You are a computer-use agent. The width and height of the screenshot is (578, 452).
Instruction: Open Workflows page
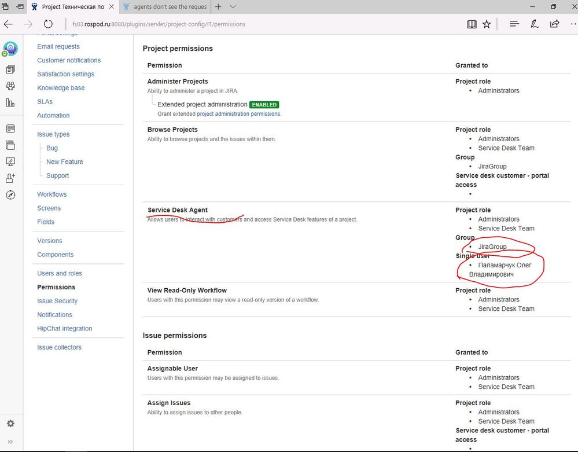tap(52, 194)
